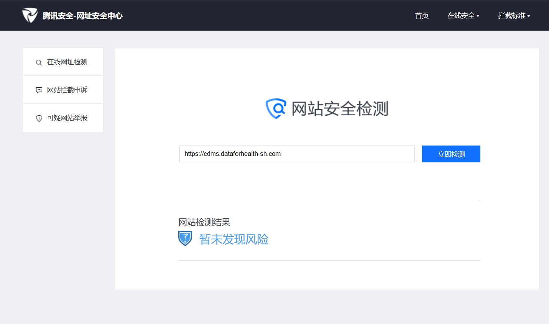Screen dimensions: 549x324
Task: Click the 腾讯安全-网址安全中心 title link
Action: click(x=82, y=16)
